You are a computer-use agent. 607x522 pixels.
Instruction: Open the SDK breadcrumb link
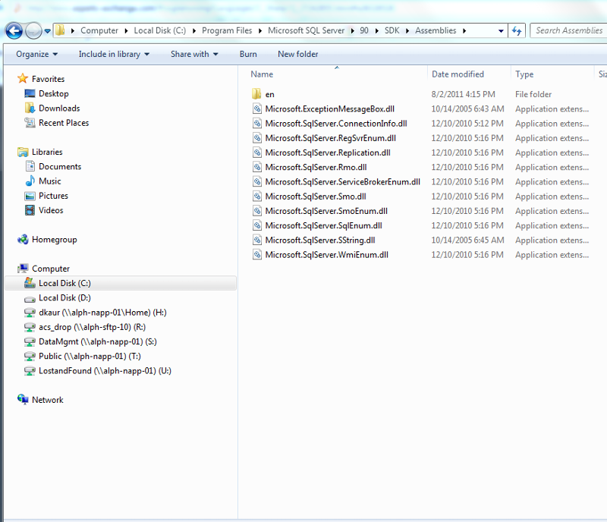pyautogui.click(x=392, y=31)
